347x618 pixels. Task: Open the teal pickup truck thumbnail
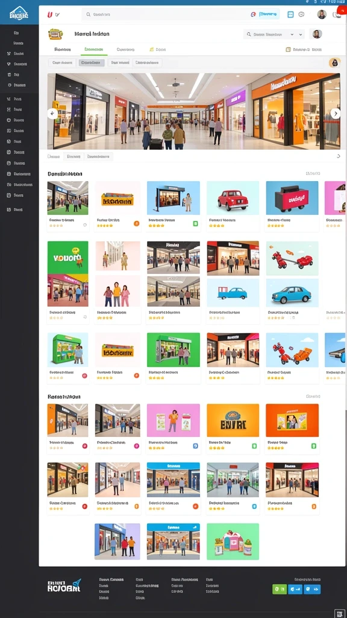pyautogui.click(x=233, y=293)
